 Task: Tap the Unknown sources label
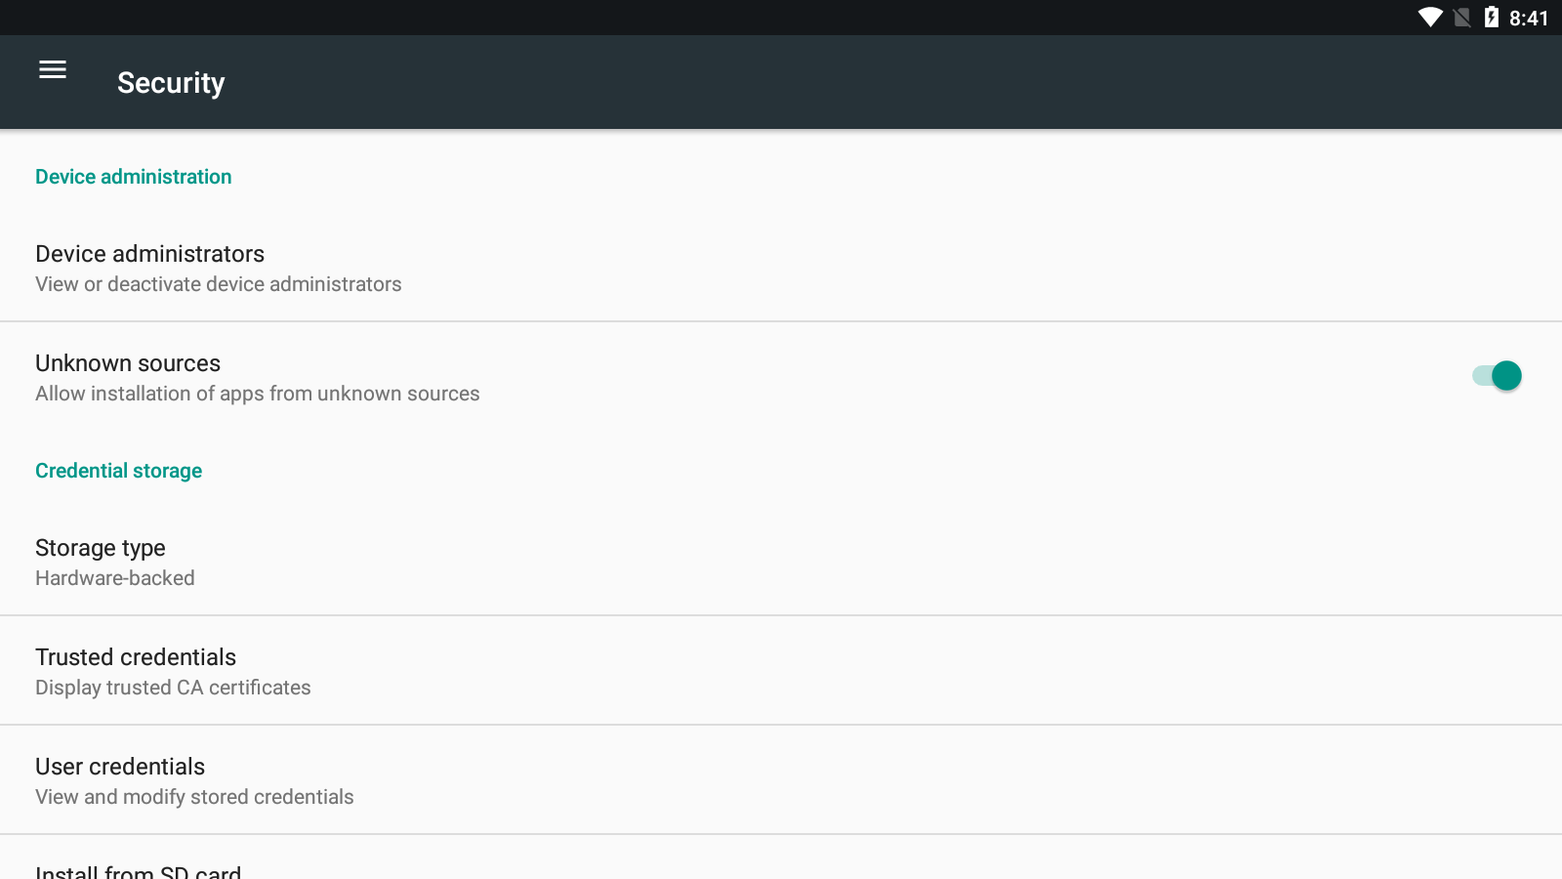point(128,363)
